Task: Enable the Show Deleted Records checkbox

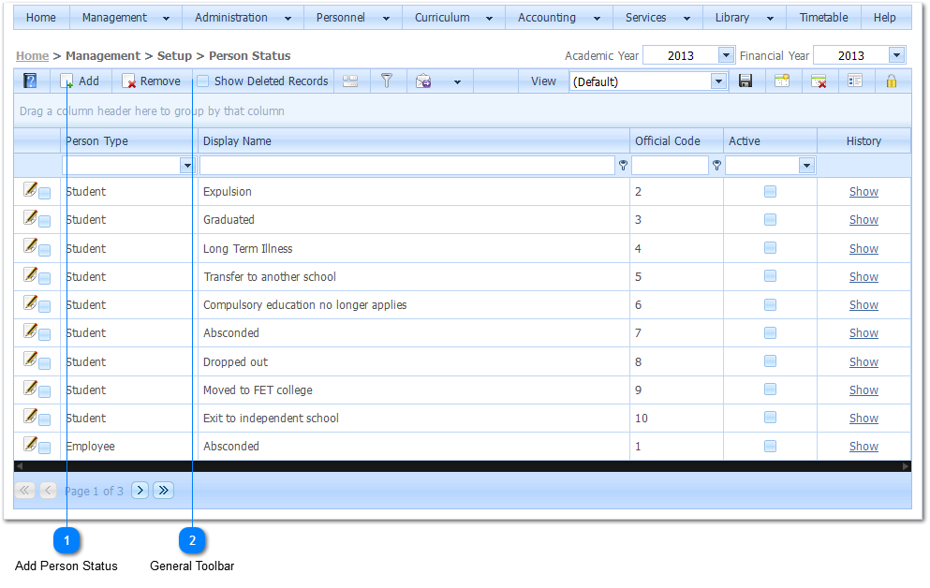Action: 203,81
